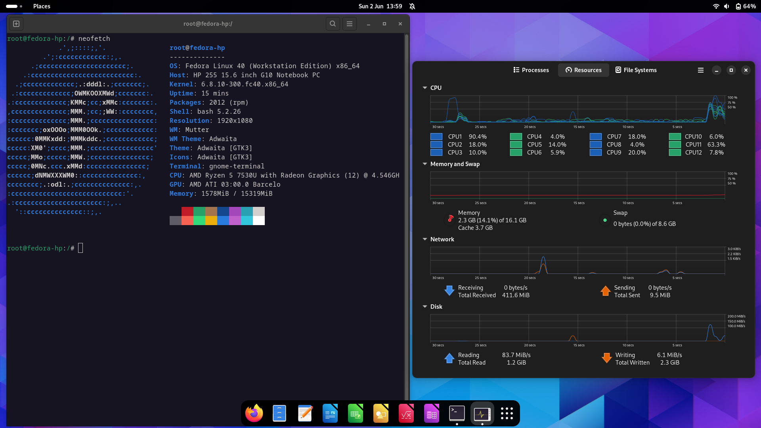Switch to the Processes tab
Image resolution: width=761 pixels, height=428 pixels.
pyautogui.click(x=531, y=70)
